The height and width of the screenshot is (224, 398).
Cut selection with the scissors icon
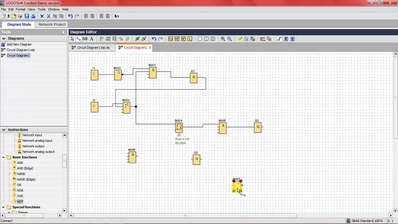(49, 16)
